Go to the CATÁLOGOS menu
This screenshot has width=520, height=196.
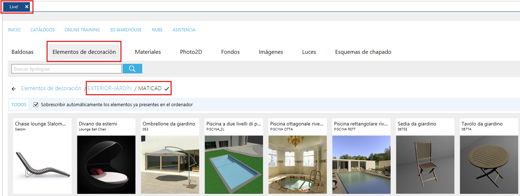42,30
